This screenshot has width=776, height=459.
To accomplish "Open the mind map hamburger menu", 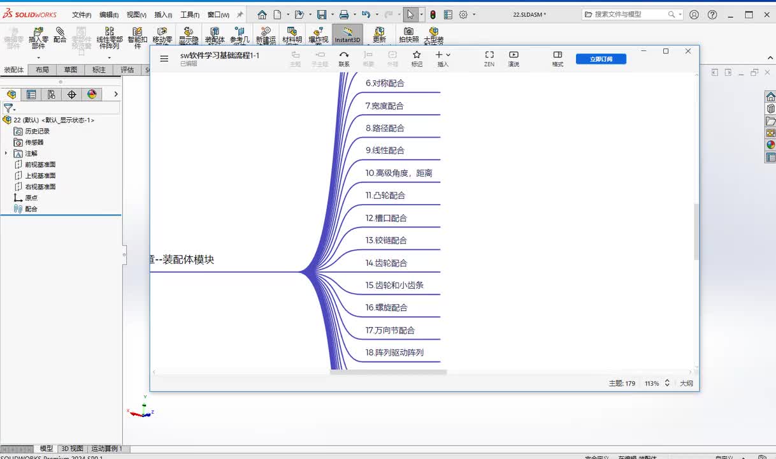I will tap(164, 59).
